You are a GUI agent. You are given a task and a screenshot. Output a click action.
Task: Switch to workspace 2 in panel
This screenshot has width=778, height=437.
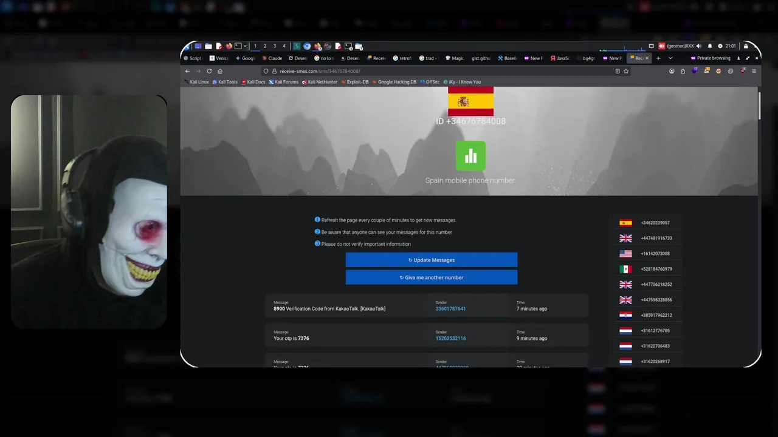coord(265,46)
